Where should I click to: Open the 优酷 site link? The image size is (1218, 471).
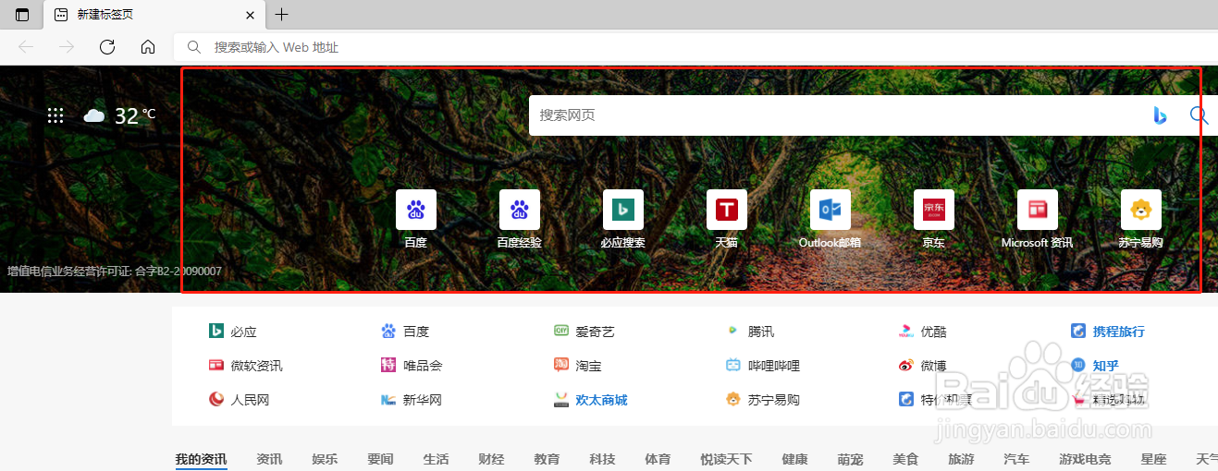coord(923,332)
